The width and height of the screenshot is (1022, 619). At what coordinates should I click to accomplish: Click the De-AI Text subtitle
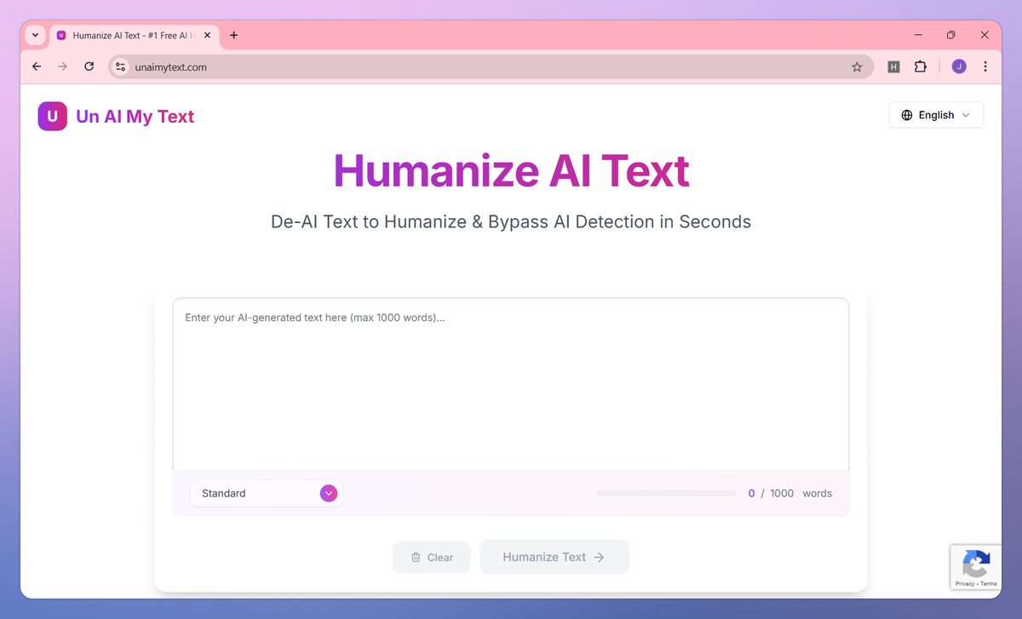[x=511, y=222]
